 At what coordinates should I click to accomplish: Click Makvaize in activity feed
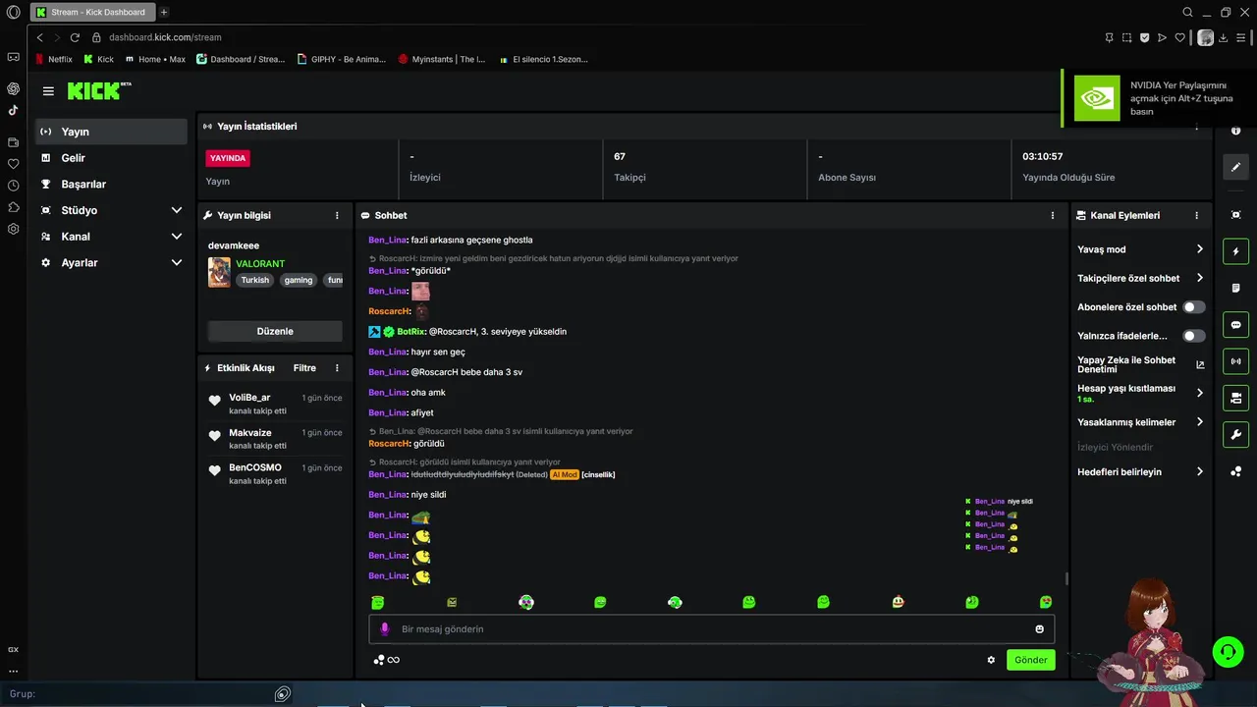(x=250, y=433)
